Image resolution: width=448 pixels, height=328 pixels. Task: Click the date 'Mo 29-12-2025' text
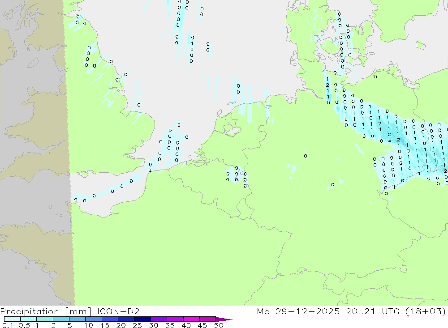(298, 311)
